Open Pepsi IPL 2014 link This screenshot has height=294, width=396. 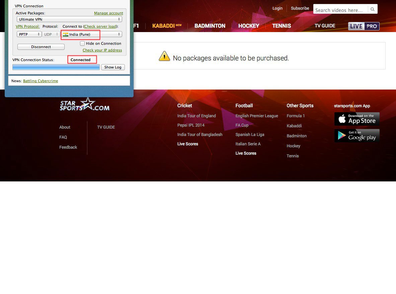(191, 125)
